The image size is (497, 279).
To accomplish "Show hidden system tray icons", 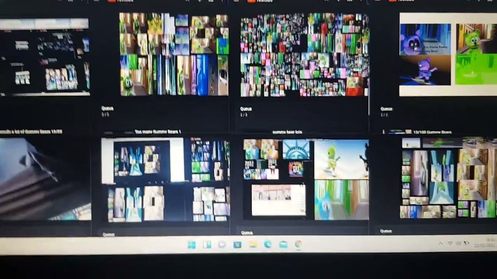I will (441, 244).
